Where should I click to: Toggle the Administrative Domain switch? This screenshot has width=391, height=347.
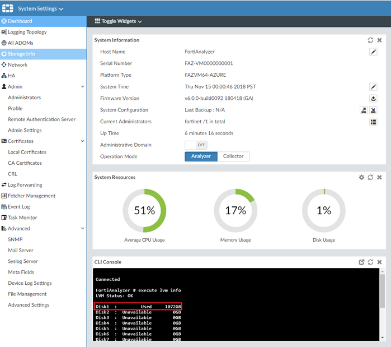(x=196, y=145)
